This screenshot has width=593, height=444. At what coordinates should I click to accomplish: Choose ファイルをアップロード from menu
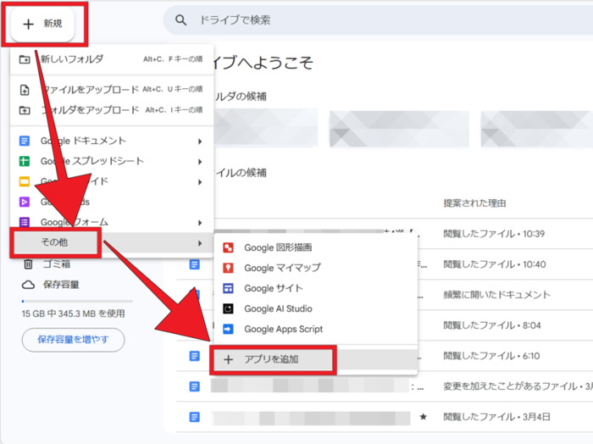112,90
